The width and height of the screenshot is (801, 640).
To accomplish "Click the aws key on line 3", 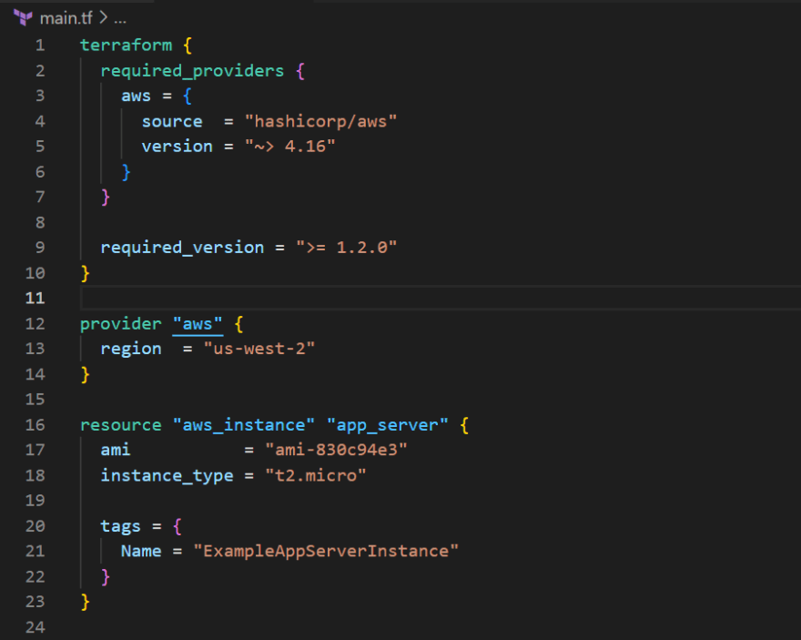I will tap(136, 96).
